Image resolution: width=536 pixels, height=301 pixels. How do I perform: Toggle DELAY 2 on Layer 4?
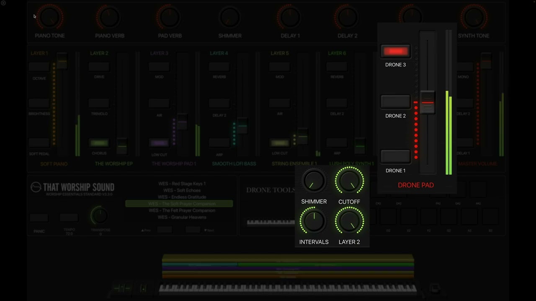pos(219,103)
